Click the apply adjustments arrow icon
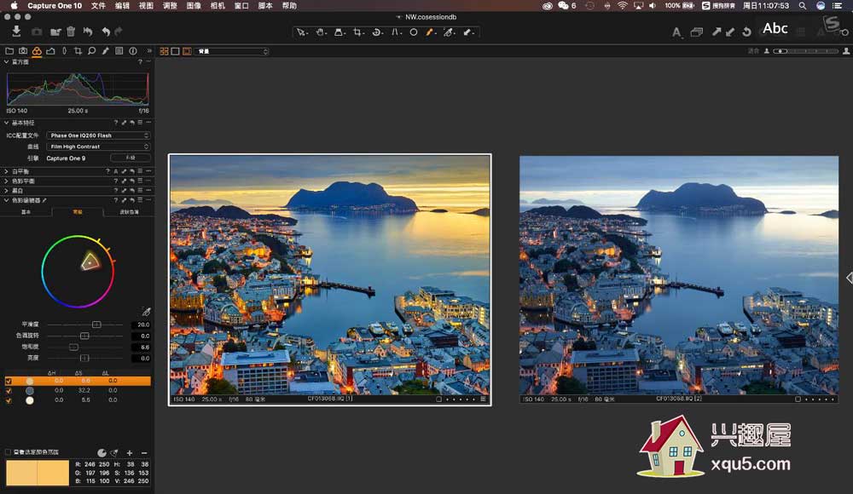This screenshot has width=853, height=494. click(x=730, y=32)
